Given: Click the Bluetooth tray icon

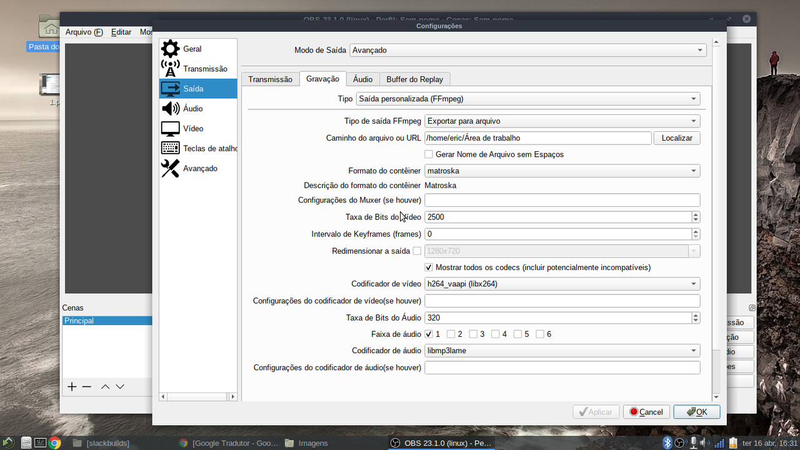Looking at the screenshot, I should click(667, 443).
